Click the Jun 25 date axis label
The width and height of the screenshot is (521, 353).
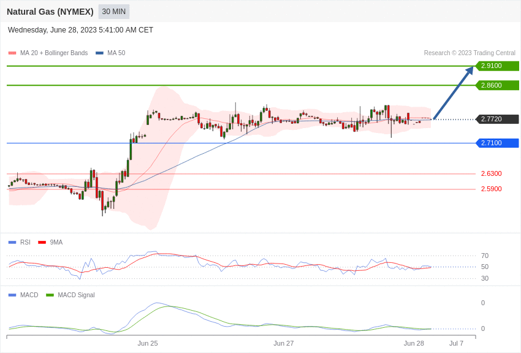pos(148,343)
